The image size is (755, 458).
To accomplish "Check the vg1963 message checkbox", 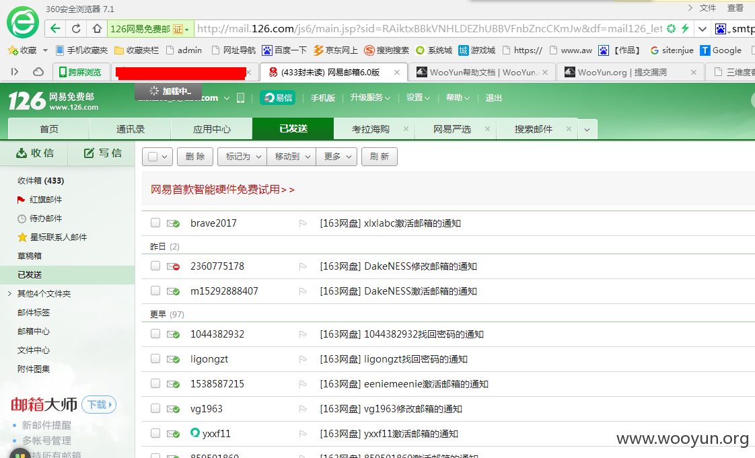I will coord(155,408).
